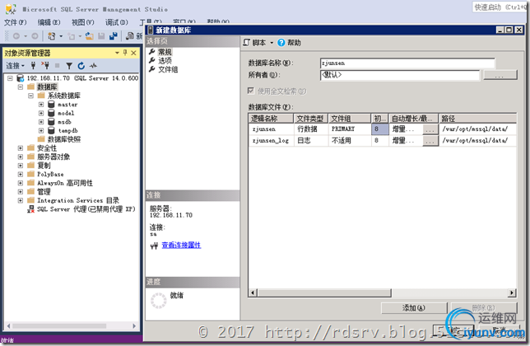
Task: Select the 复制 tree item
Action: click(44, 166)
